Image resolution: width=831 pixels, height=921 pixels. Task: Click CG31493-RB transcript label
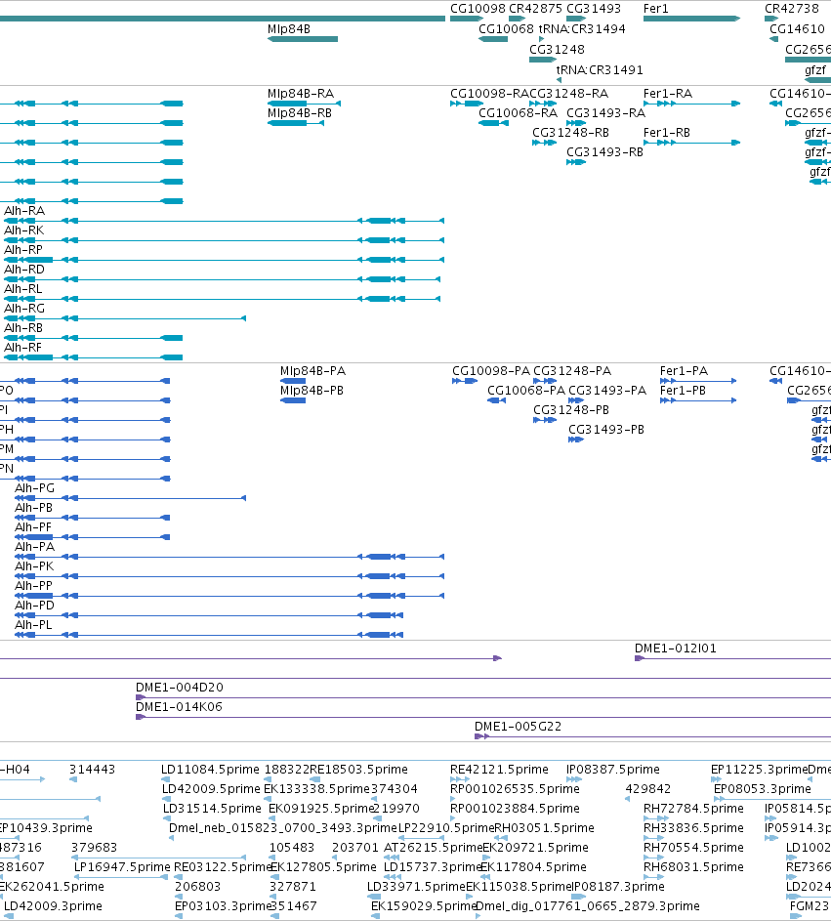[604, 152]
